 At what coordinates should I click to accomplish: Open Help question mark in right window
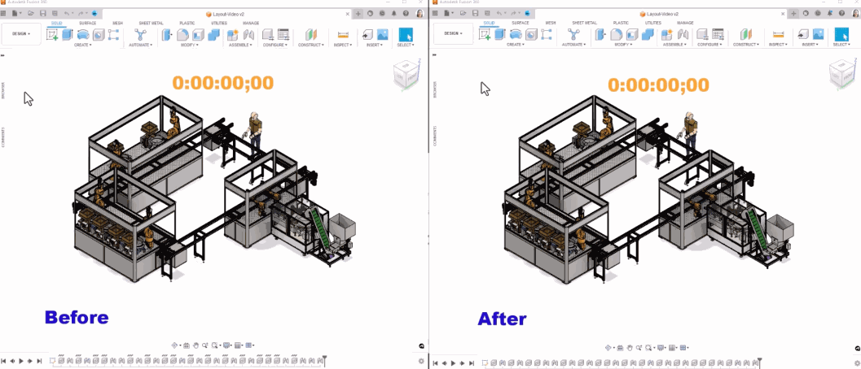point(841,13)
